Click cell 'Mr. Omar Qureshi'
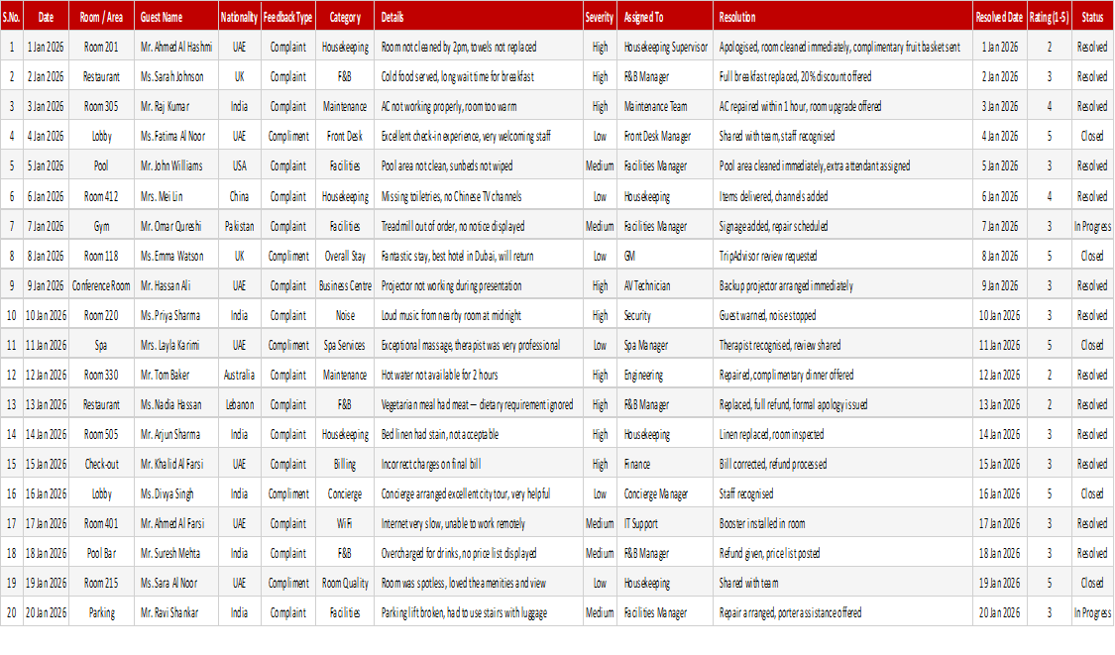Image resolution: width=1115 pixels, height=655 pixels. click(x=176, y=226)
